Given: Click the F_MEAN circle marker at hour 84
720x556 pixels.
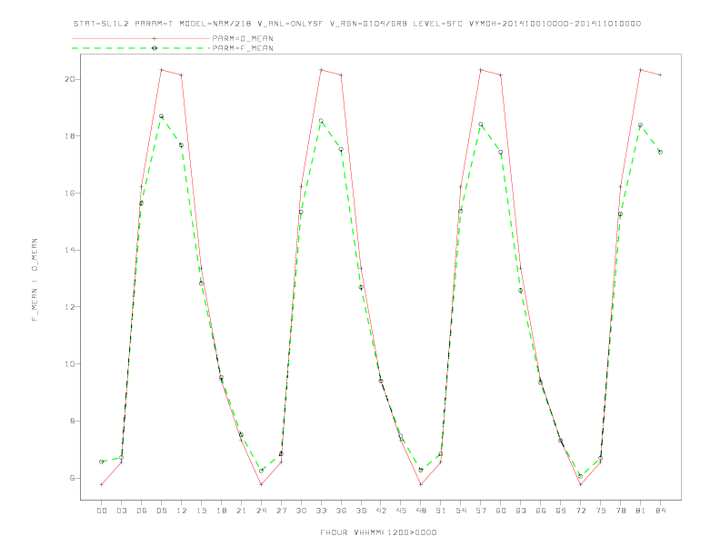Looking at the screenshot, I should 660,152.
